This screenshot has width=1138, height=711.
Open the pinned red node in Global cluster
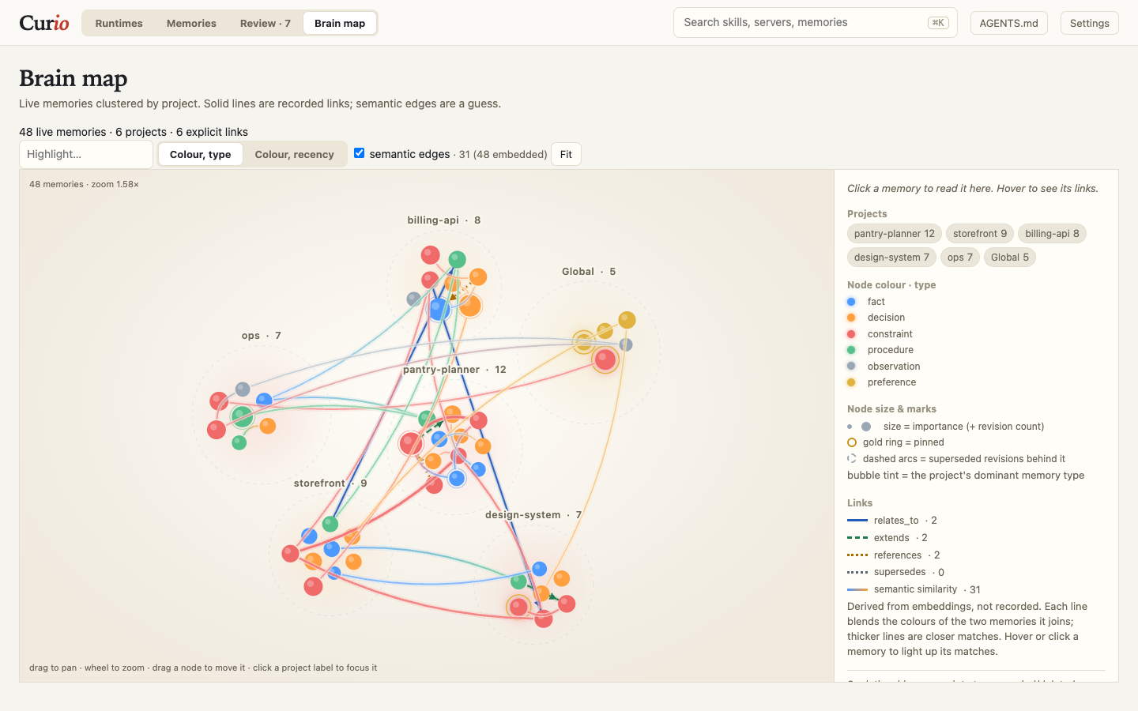[605, 359]
